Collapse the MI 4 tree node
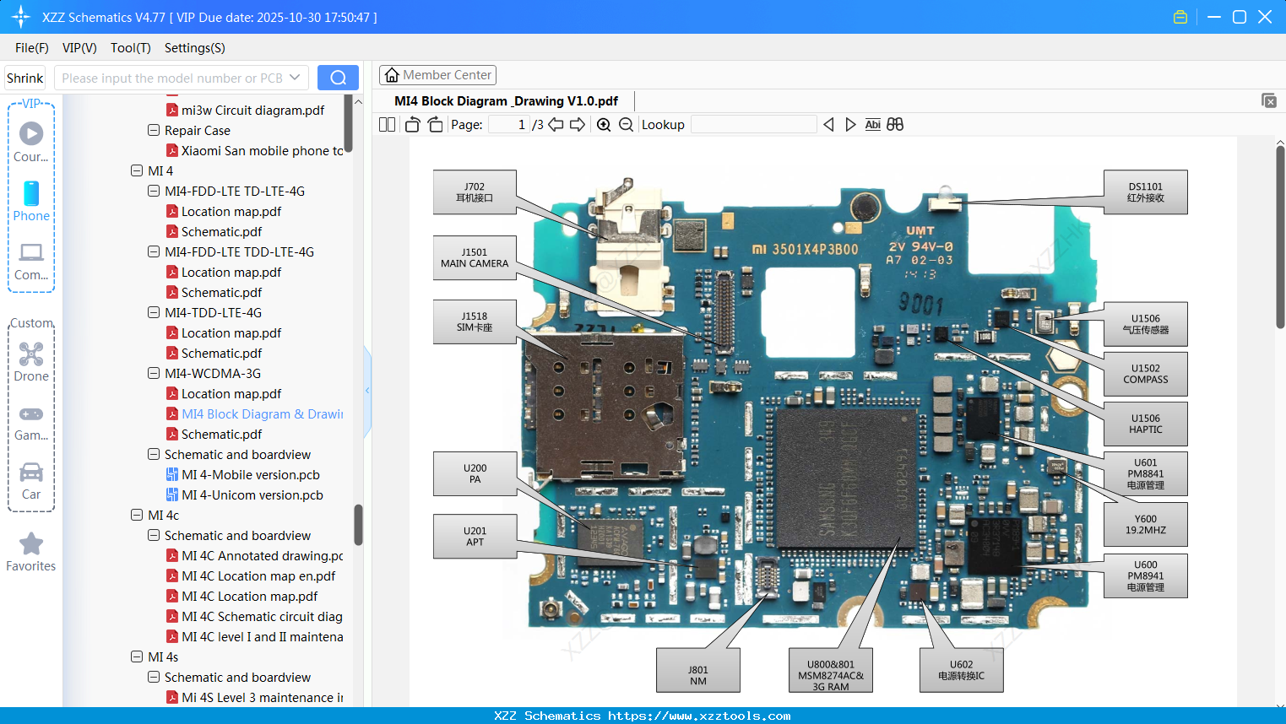 (x=137, y=170)
